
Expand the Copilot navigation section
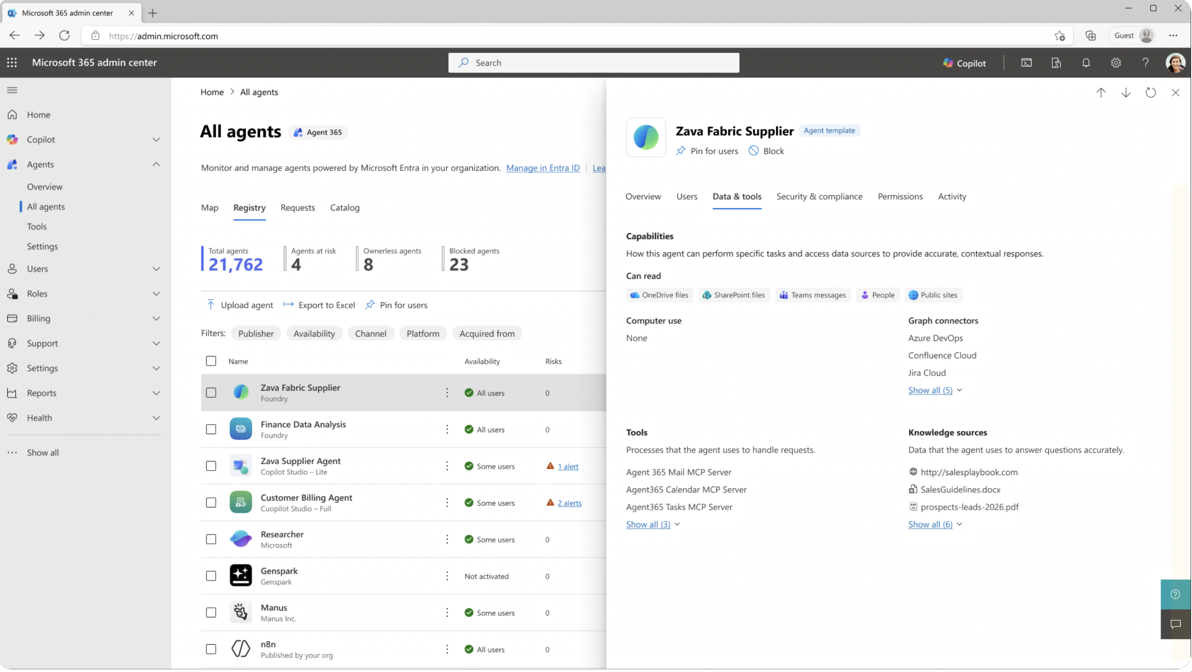pyautogui.click(x=157, y=140)
